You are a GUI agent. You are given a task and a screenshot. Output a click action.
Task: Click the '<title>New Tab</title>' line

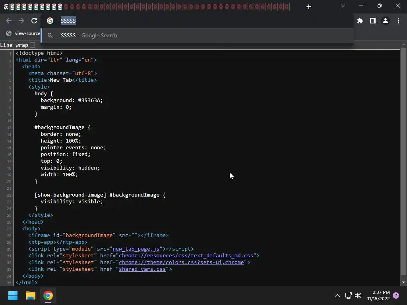point(62,80)
